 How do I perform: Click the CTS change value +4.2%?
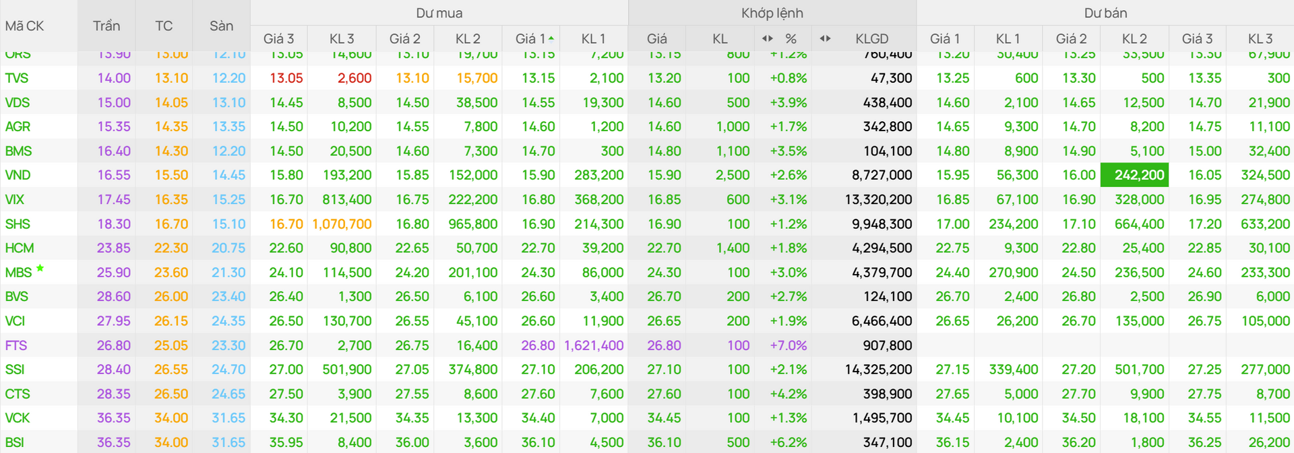click(789, 394)
